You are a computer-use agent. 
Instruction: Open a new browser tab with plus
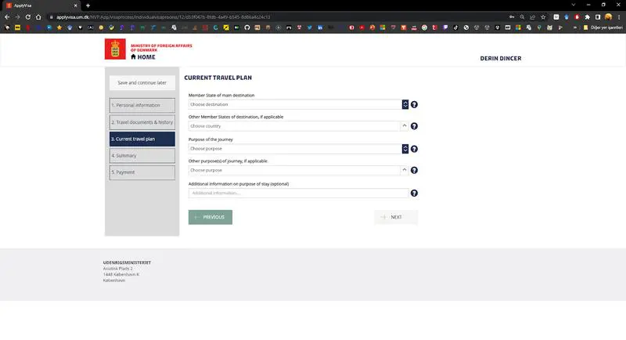click(x=88, y=5)
